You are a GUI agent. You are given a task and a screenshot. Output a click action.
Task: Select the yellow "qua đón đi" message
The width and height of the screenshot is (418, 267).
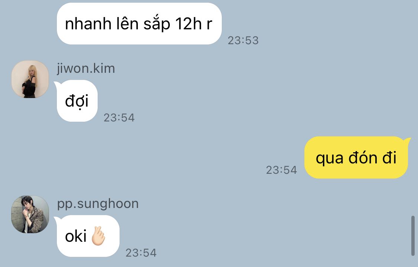[356, 157]
